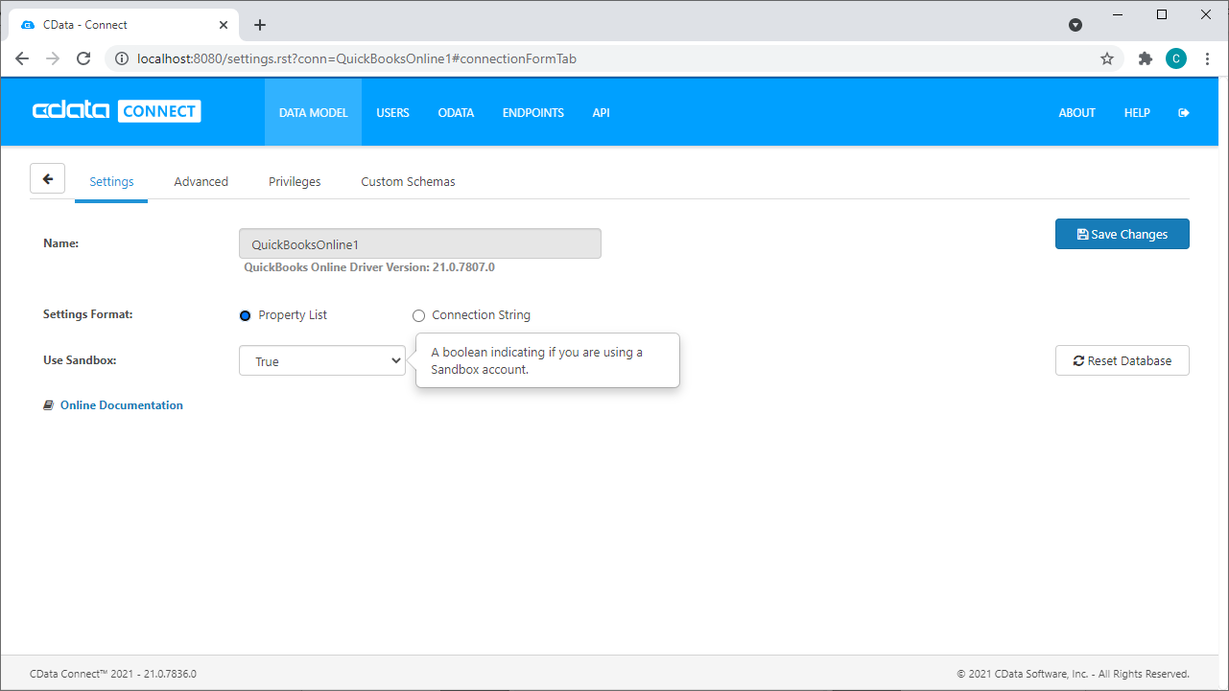Open the Privileges tab
Viewport: 1229px width, 691px height.
(295, 181)
